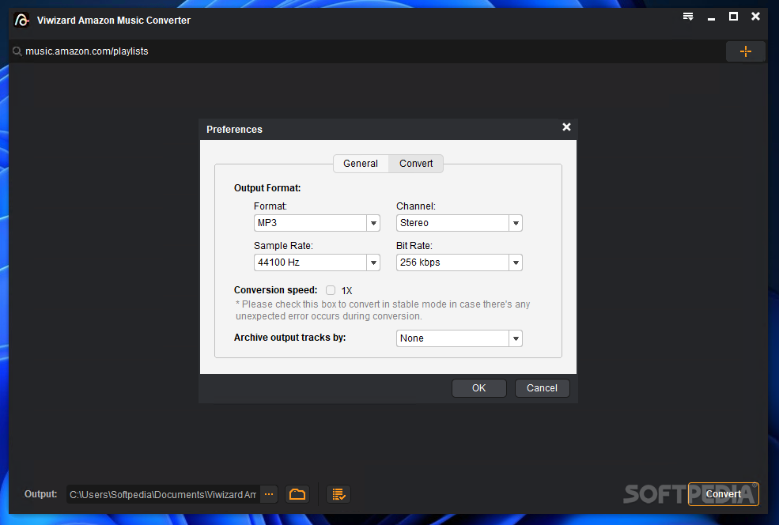Click the Cancel button in Preferences

[x=542, y=388]
